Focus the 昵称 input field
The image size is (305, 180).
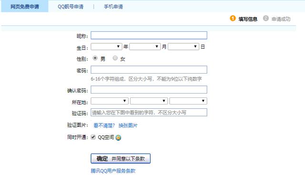[x=149, y=36]
